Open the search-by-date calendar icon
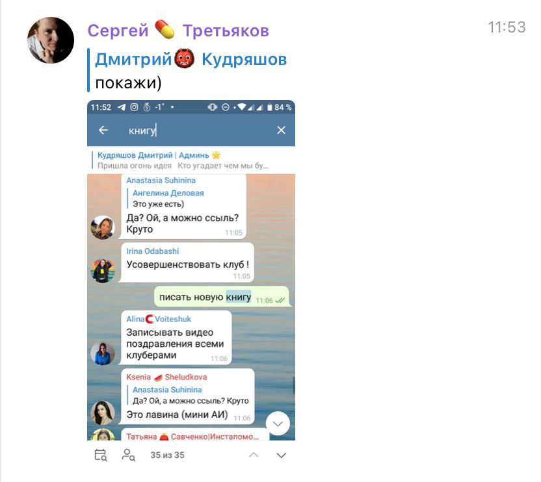The width and height of the screenshot is (541, 482). pos(100,455)
